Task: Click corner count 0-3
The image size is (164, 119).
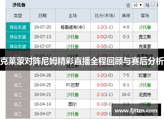Action: point(126,37)
